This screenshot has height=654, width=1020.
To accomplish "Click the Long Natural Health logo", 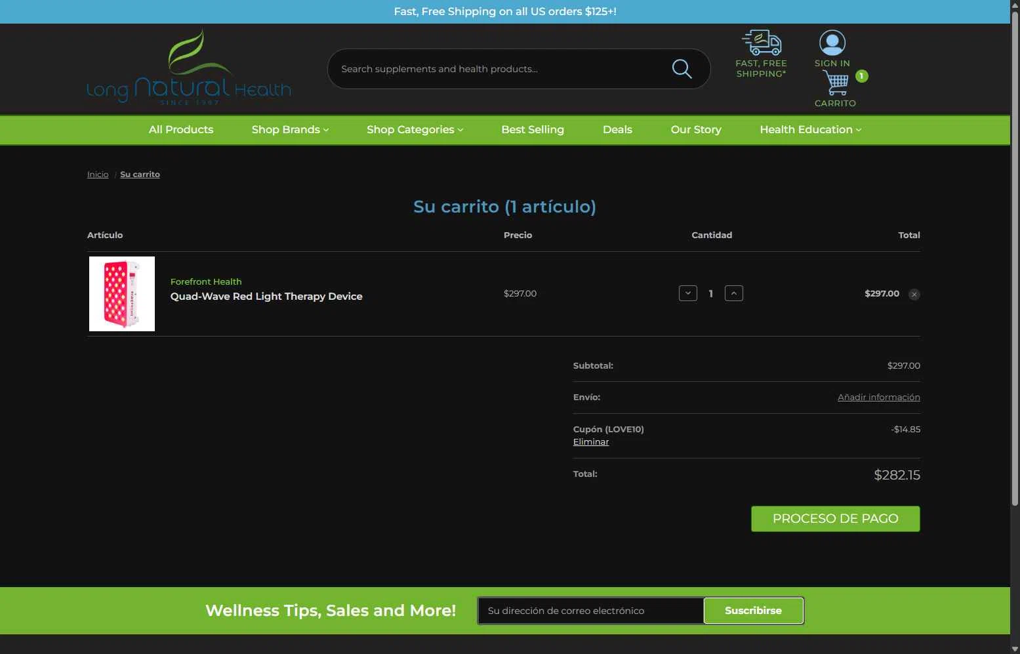I will tap(189, 68).
